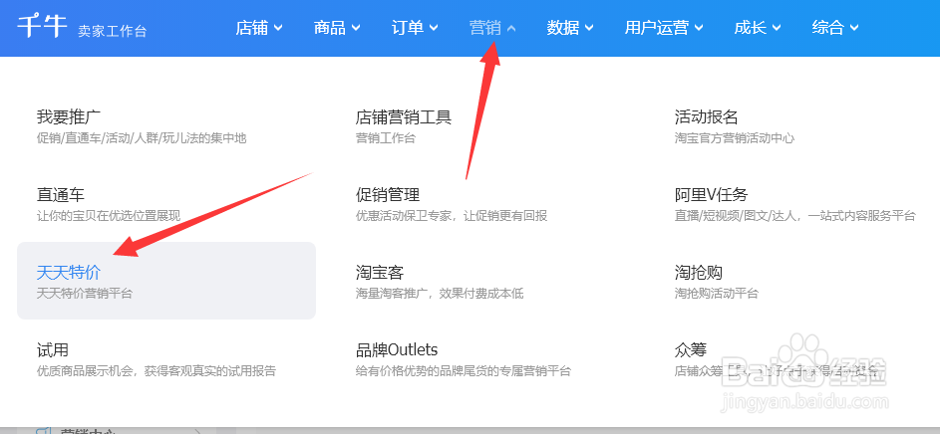Viewport: 940px width, 434px height.
Task: Open the 店铺 menu
Action: 258,28
